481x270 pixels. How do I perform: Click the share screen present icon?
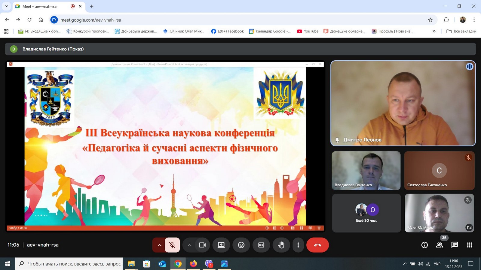(221, 245)
